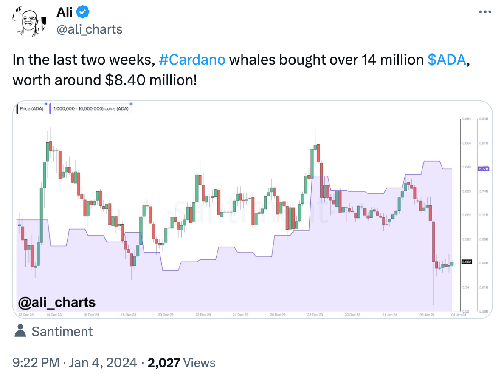Toggle the 1,000,000 - 10,000,000 coins legend
Image resolution: width=501 pixels, height=381 pixels.
point(90,109)
